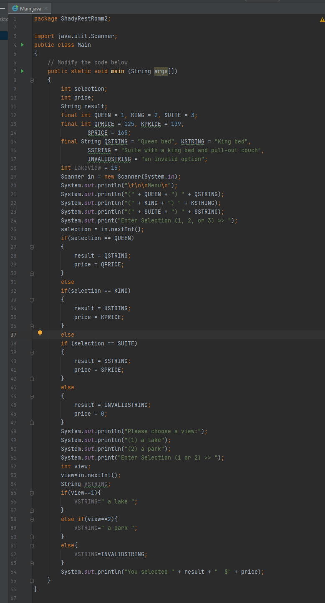Click the "King bed" string literal
325x603 pixels.
pyautogui.click(x=231, y=141)
